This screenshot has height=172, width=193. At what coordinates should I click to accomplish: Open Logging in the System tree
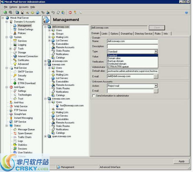pyautogui.click(x=22, y=45)
